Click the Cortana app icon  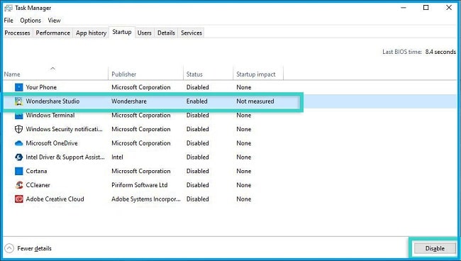(19, 171)
